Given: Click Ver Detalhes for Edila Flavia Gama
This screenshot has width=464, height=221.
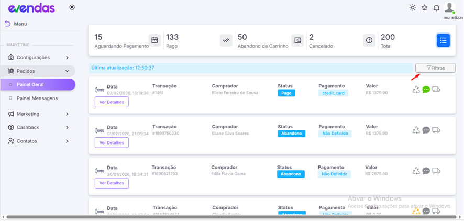Looking at the screenshot, I should (x=112, y=183).
